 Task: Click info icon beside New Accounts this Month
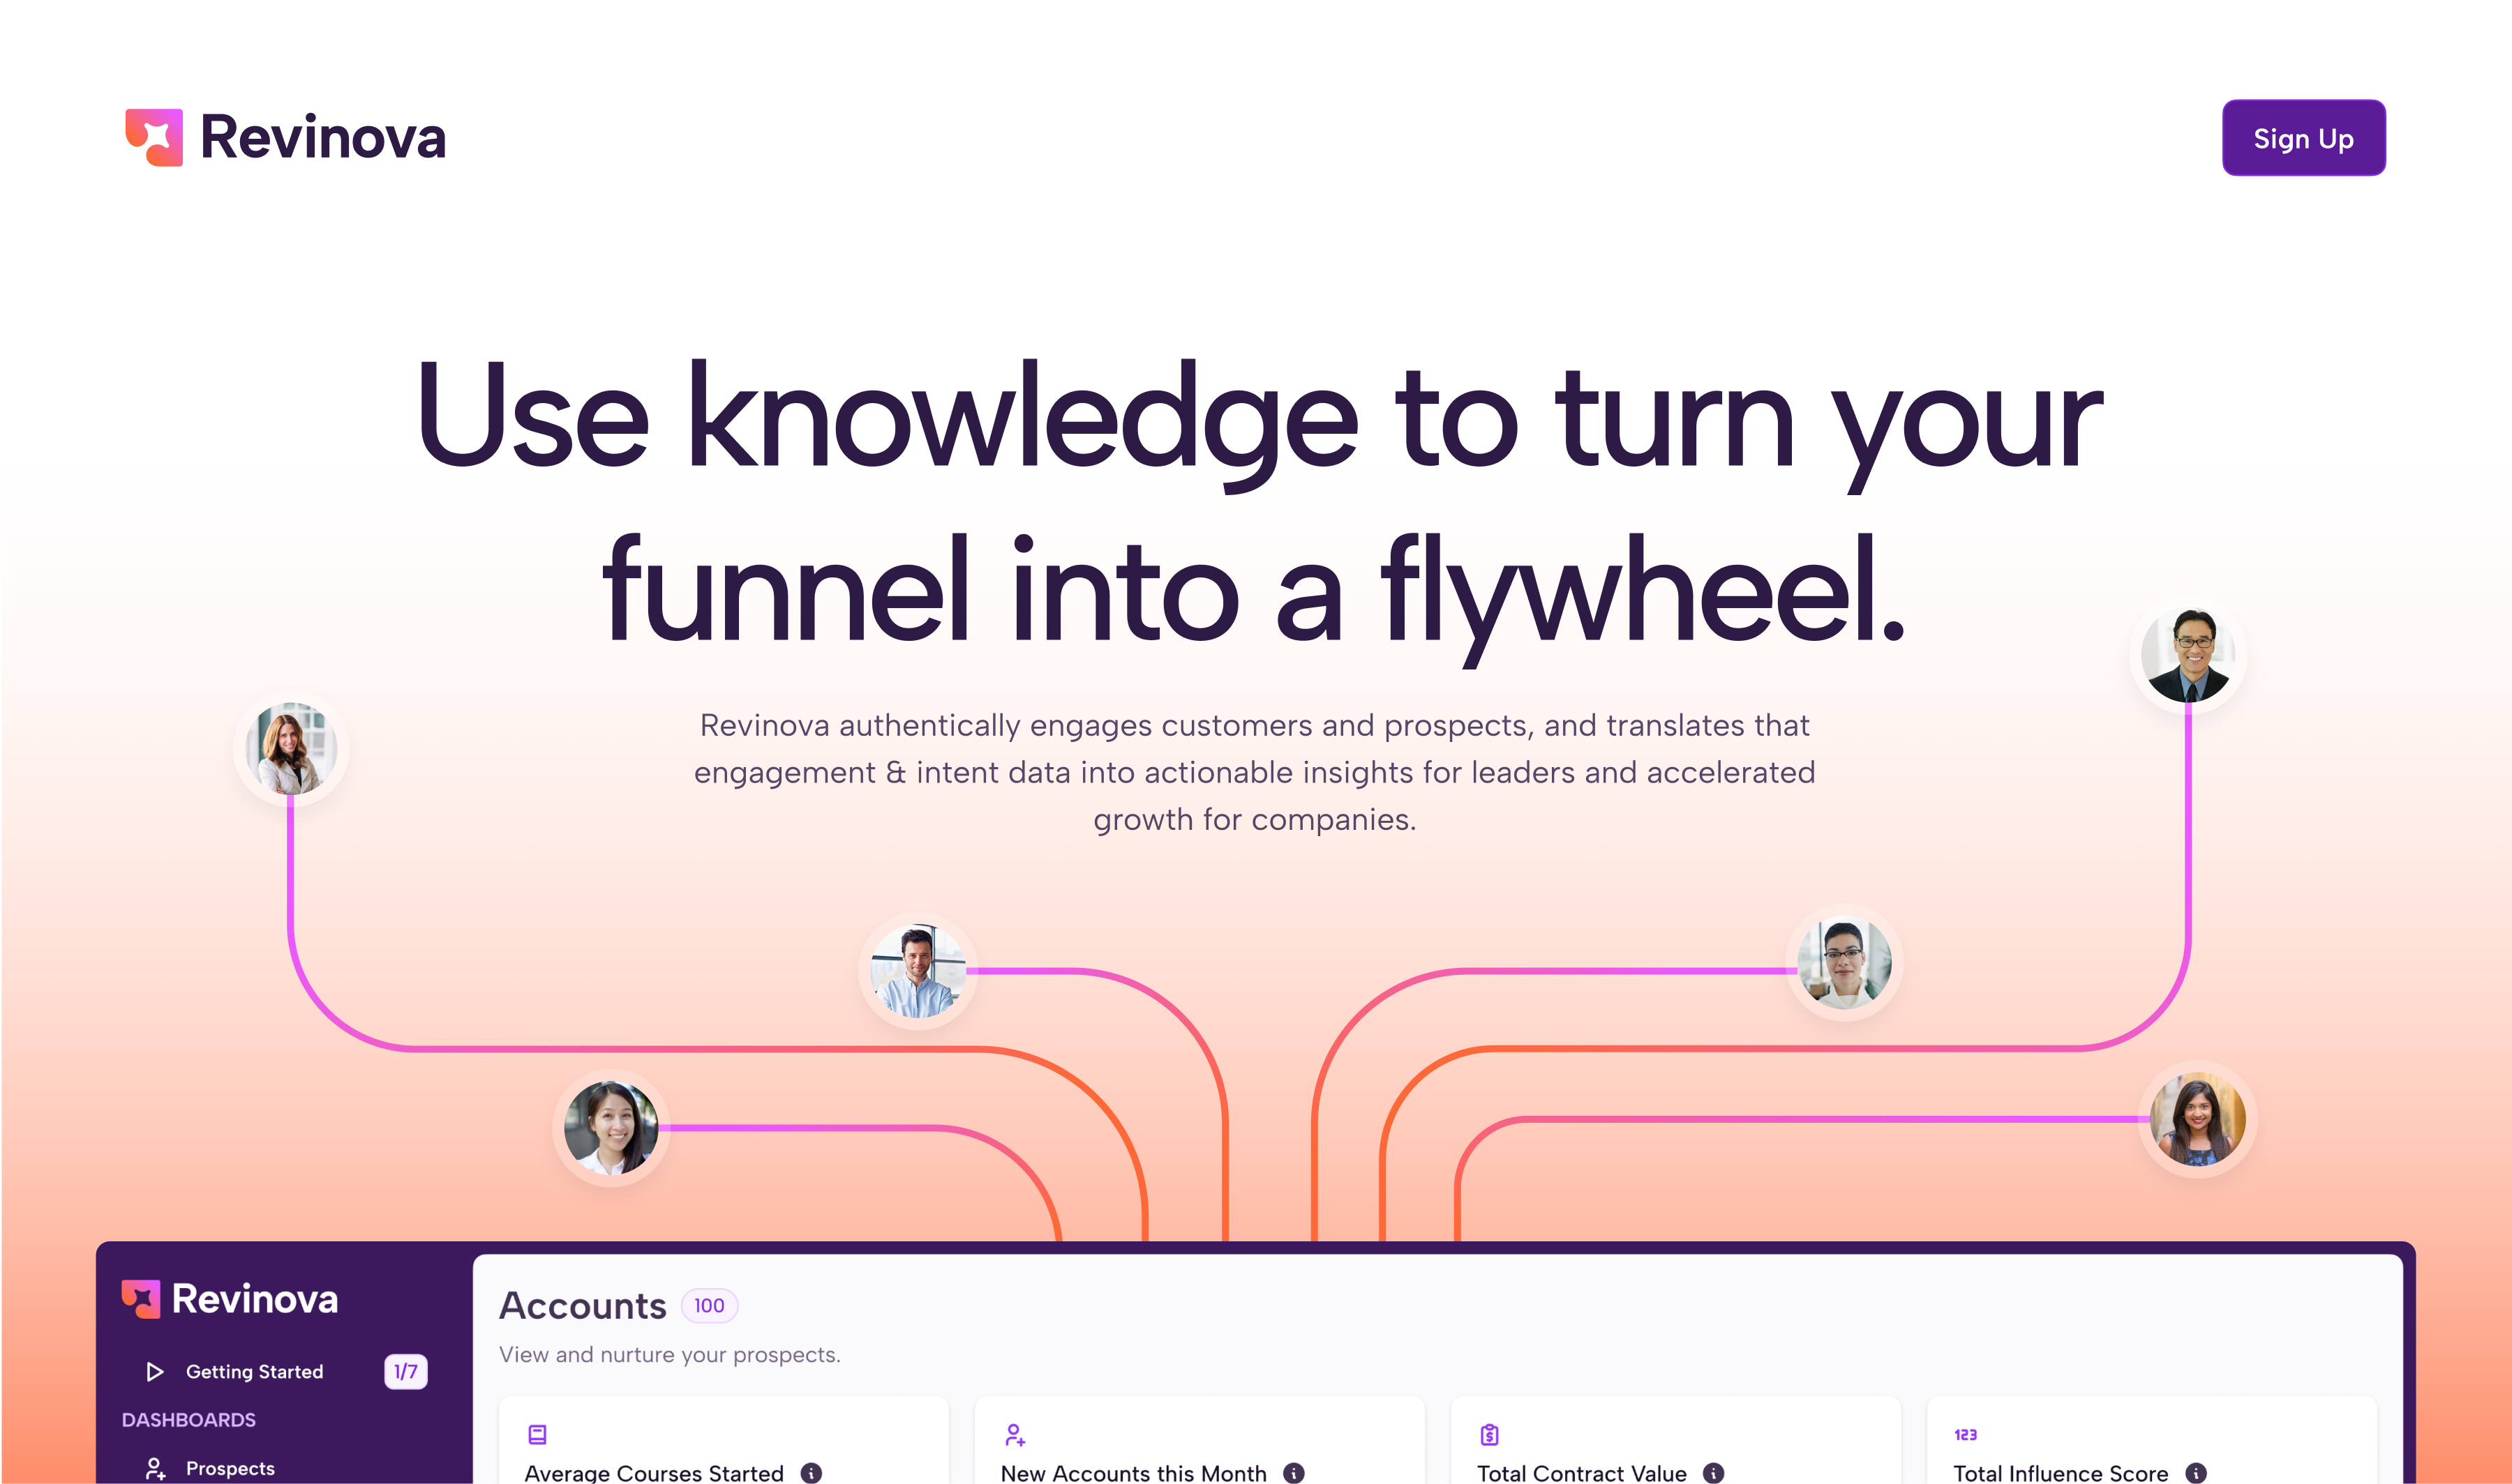pos(1294,1472)
